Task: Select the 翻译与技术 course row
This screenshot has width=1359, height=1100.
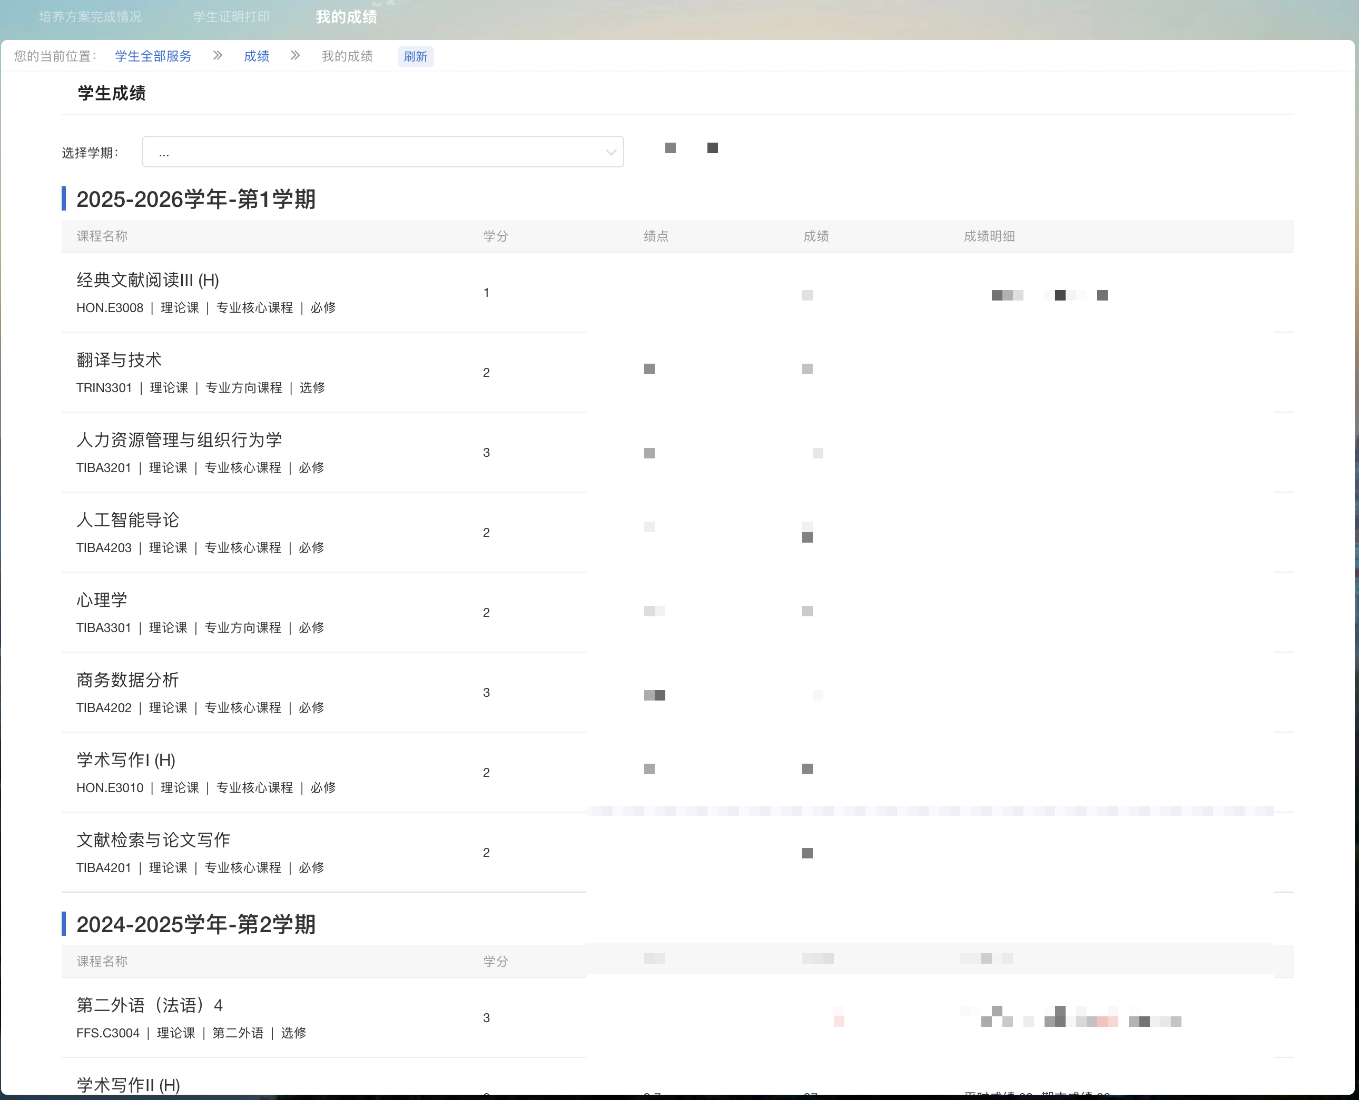Action: pos(118,359)
